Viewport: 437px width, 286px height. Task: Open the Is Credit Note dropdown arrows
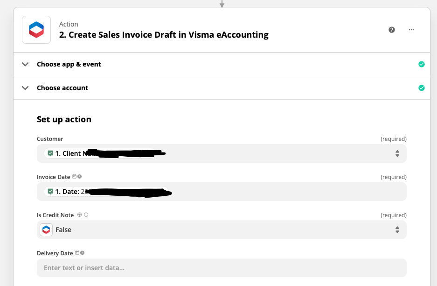(x=397, y=230)
